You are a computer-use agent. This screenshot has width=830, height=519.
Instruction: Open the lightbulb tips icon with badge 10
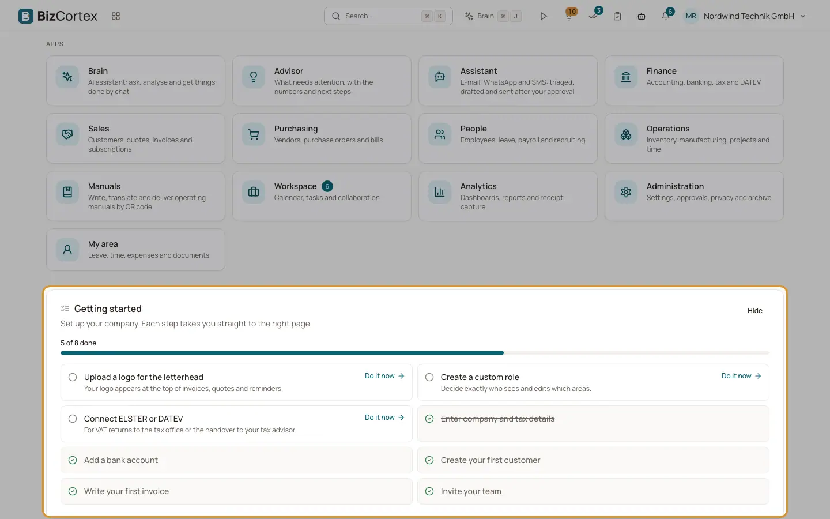[x=569, y=16]
